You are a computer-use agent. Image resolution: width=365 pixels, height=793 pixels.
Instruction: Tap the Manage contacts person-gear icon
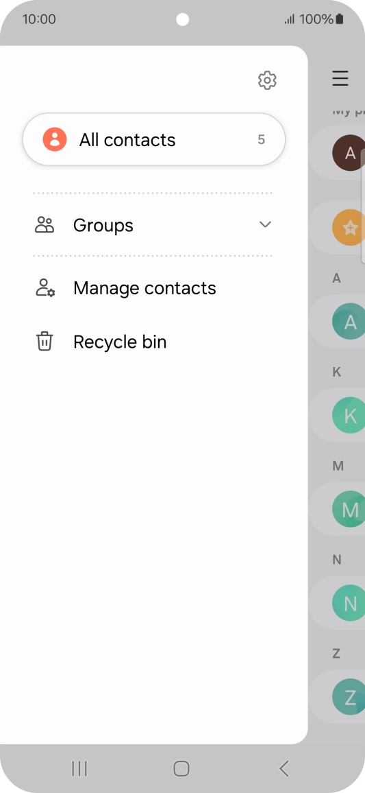45,287
